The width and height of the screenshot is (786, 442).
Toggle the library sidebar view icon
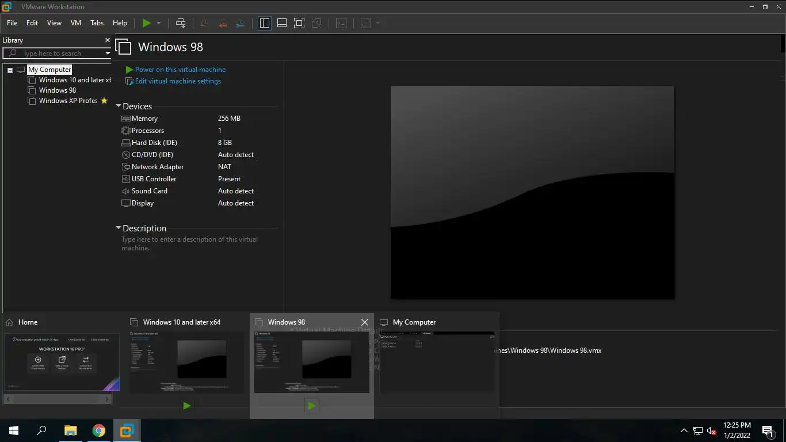click(x=265, y=23)
